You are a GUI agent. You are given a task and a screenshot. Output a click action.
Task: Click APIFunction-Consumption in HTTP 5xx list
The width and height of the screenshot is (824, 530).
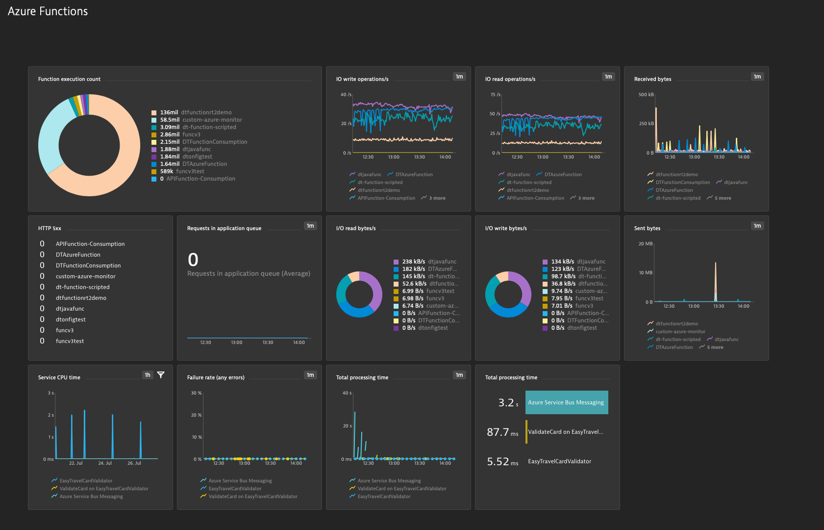pos(90,244)
